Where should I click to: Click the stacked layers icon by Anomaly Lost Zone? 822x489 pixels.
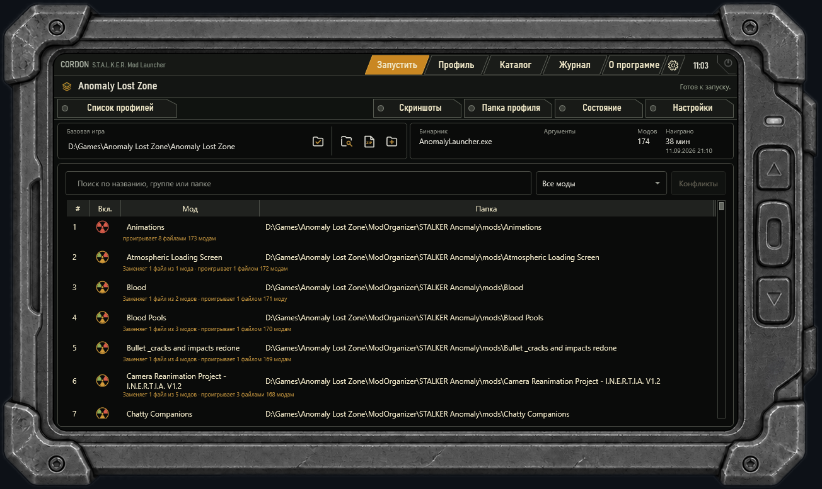[67, 86]
